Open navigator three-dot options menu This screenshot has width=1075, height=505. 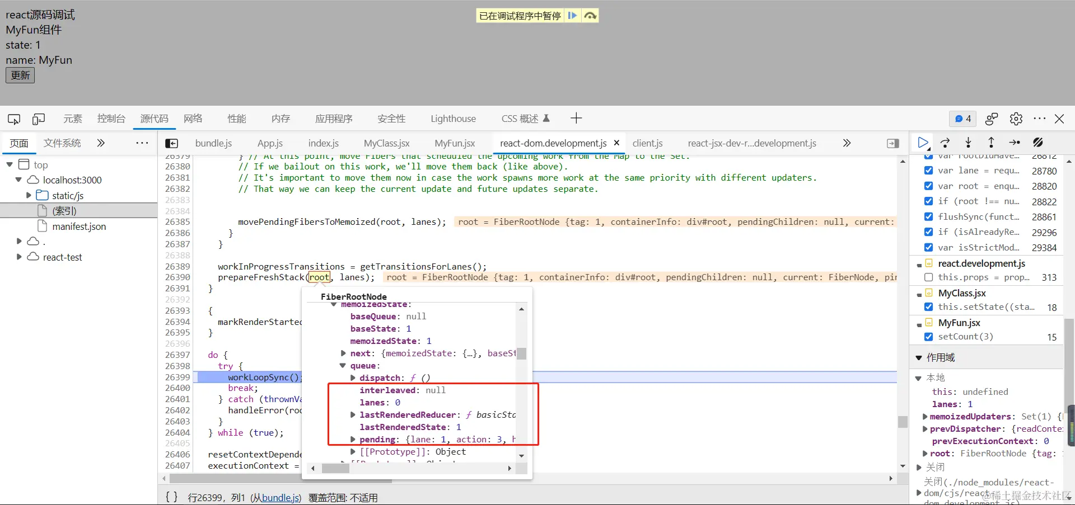click(142, 143)
